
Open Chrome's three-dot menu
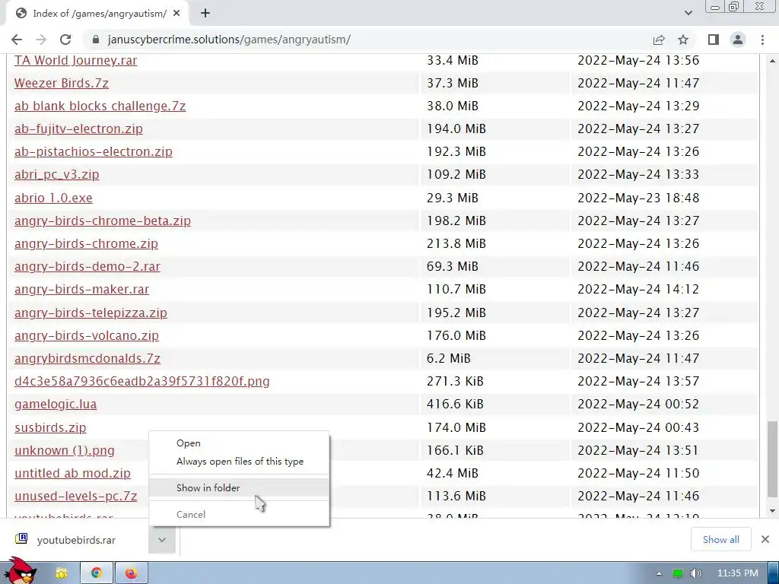tap(762, 40)
